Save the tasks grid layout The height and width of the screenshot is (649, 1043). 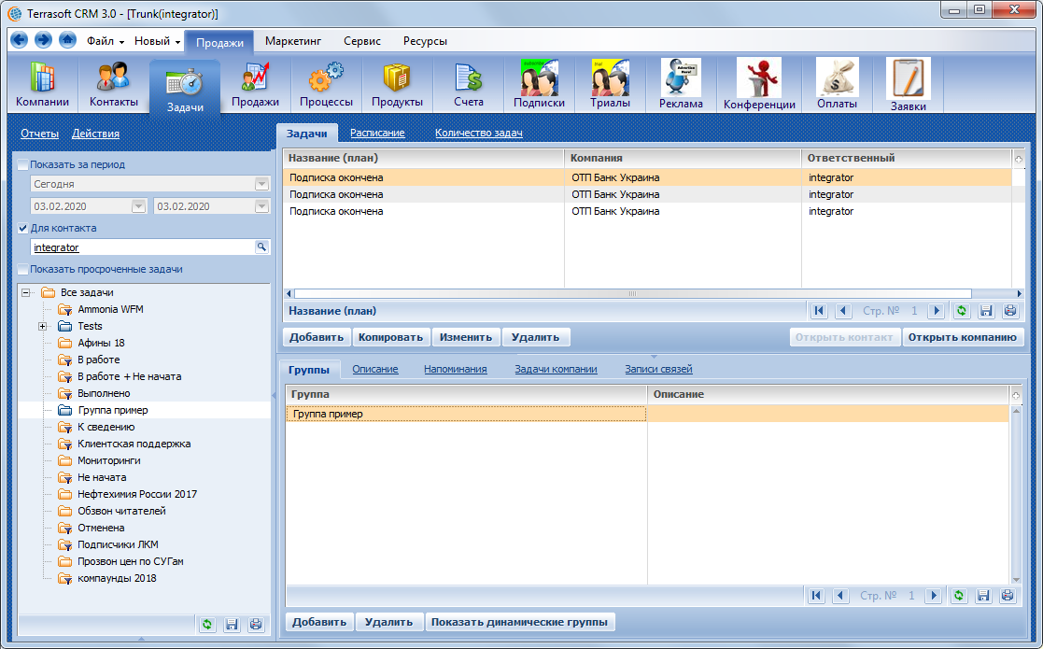pos(986,311)
